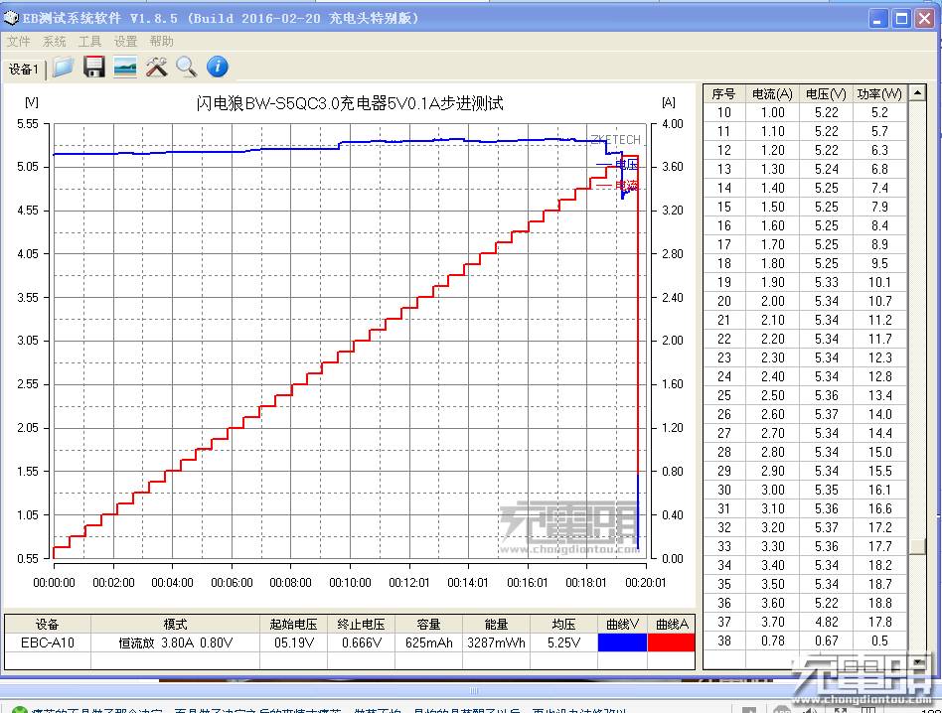Image resolution: width=942 pixels, height=713 pixels.
Task: Click the 3287mWh energy value
Action: coord(496,642)
